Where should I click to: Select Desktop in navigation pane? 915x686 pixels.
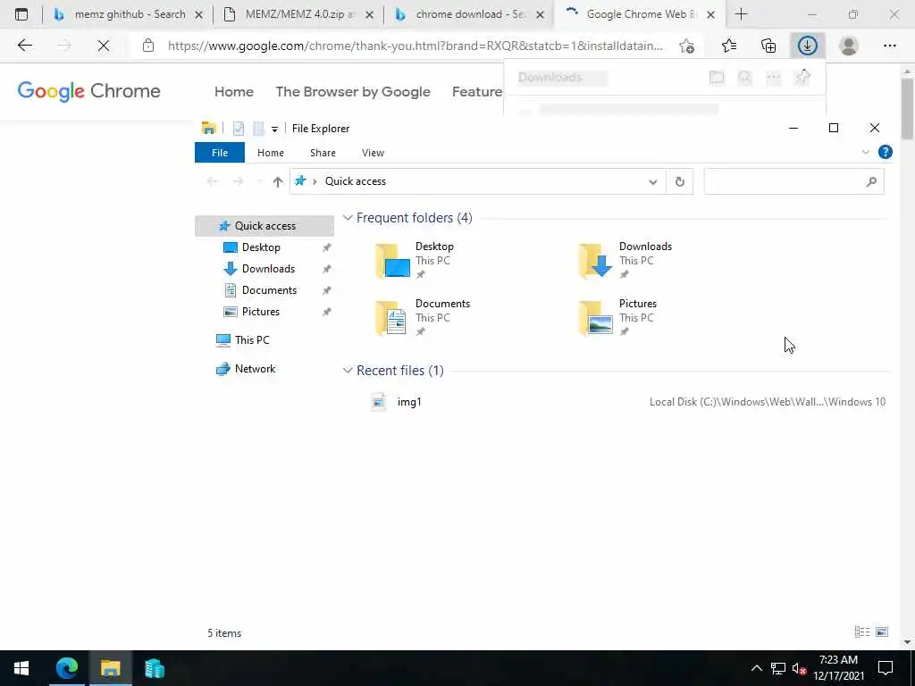tap(261, 247)
